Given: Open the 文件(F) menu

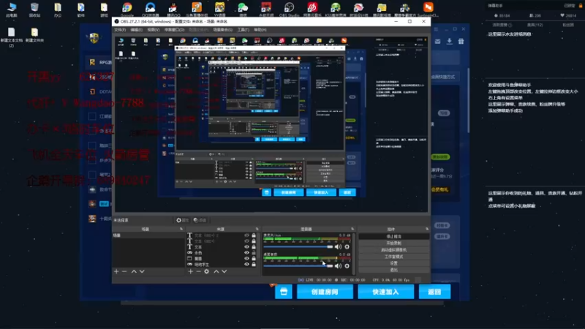Looking at the screenshot, I should point(120,29).
